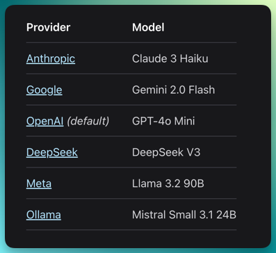This screenshot has height=253, width=276.
Task: Open the OpenAI provider link
Action: [45, 121]
